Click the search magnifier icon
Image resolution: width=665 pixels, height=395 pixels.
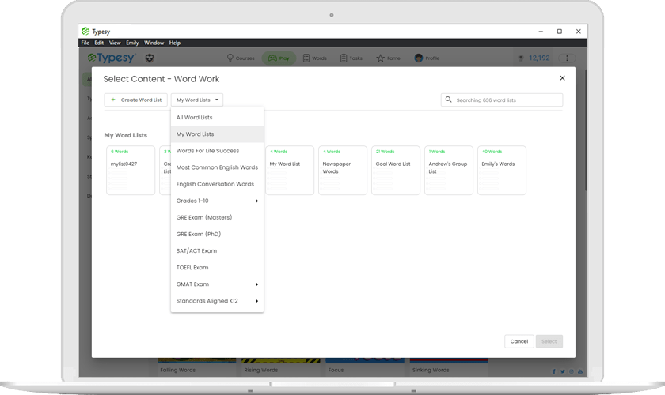[x=448, y=100]
